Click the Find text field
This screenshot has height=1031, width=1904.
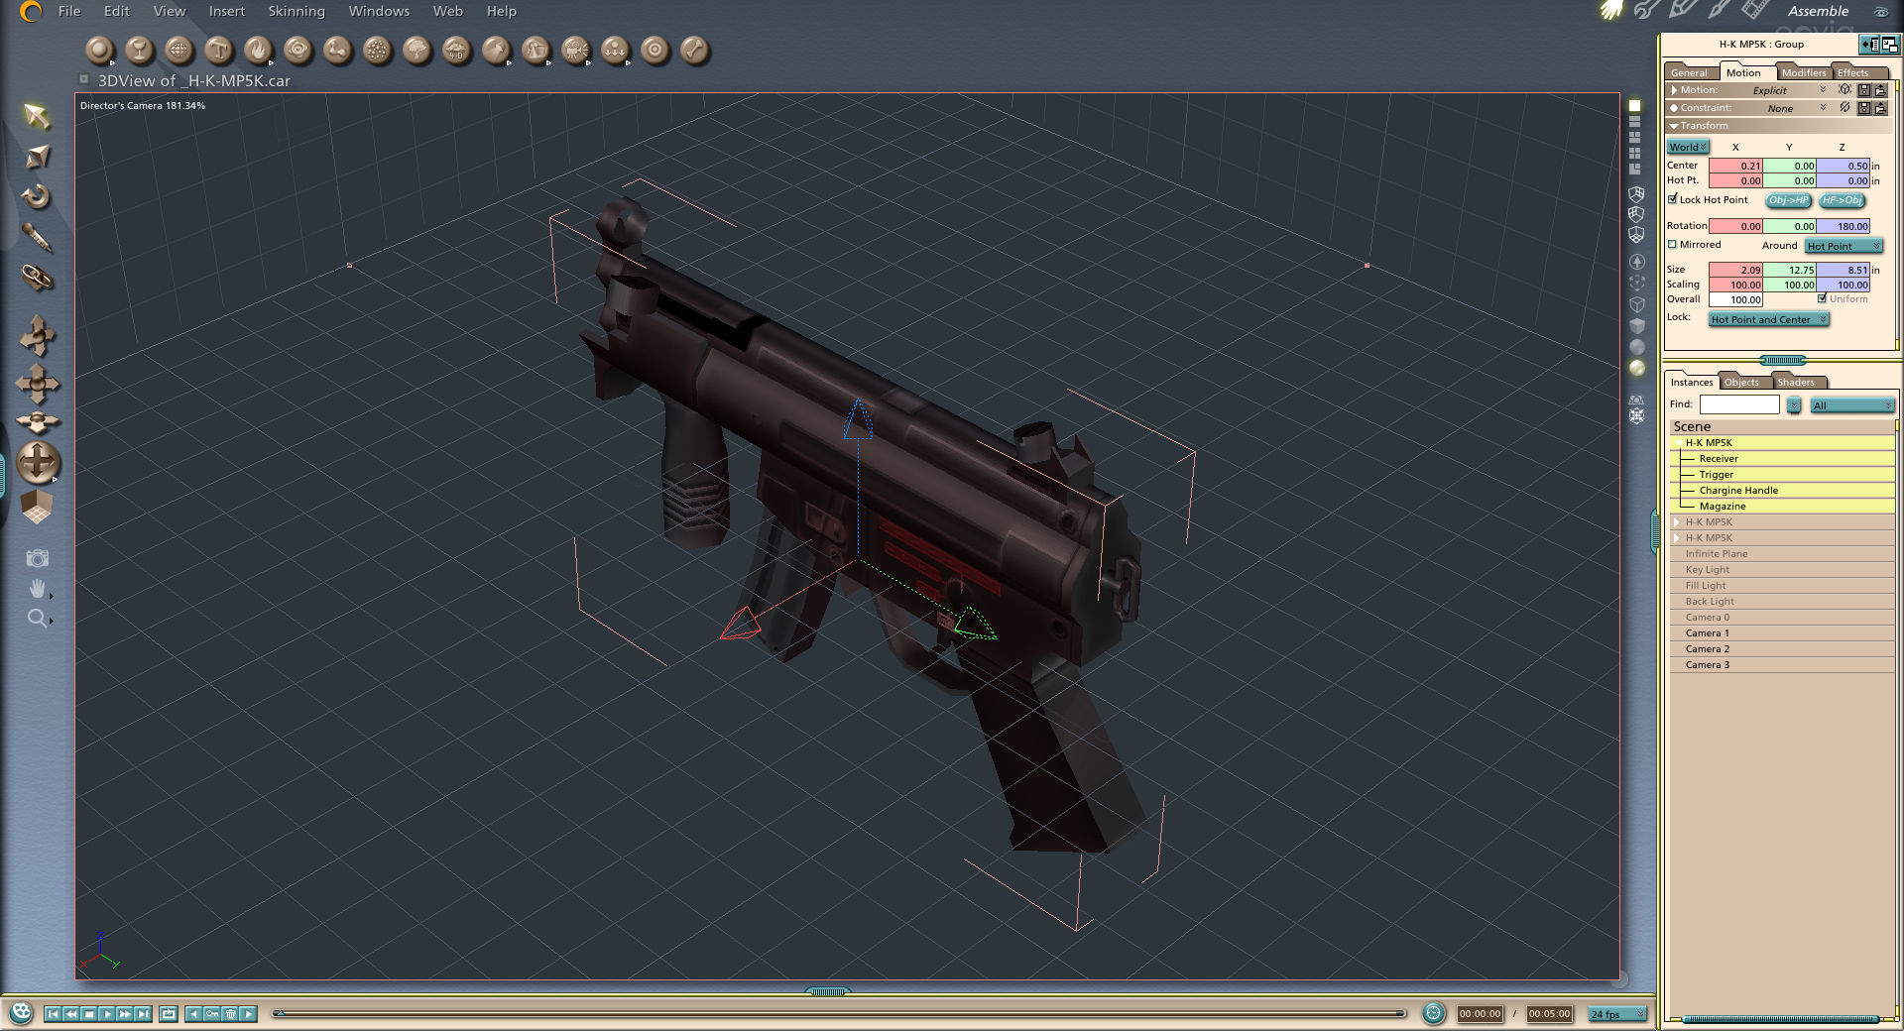click(1739, 404)
